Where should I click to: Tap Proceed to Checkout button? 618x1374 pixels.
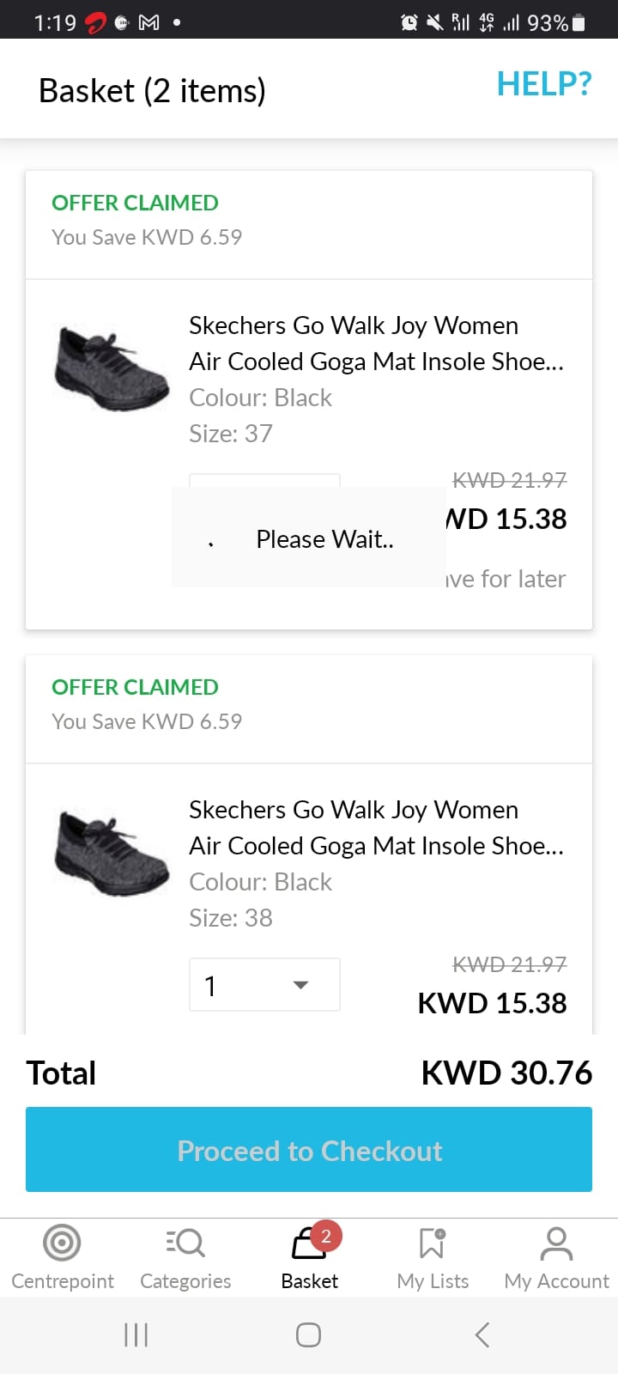tap(309, 1149)
